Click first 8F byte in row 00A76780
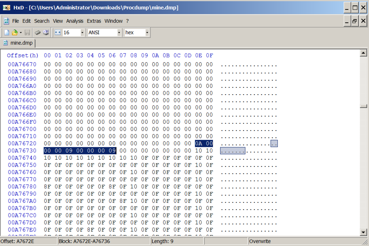Viewport: 369px width, 246px height. [47, 187]
